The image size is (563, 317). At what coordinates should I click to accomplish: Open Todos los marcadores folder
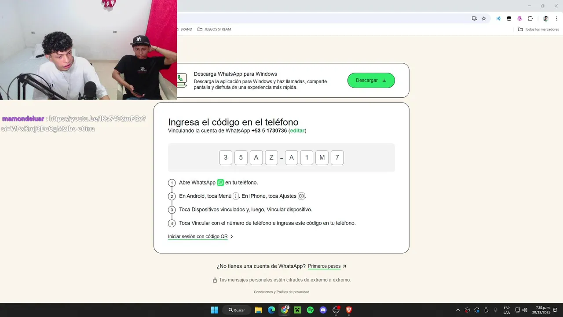(538, 29)
